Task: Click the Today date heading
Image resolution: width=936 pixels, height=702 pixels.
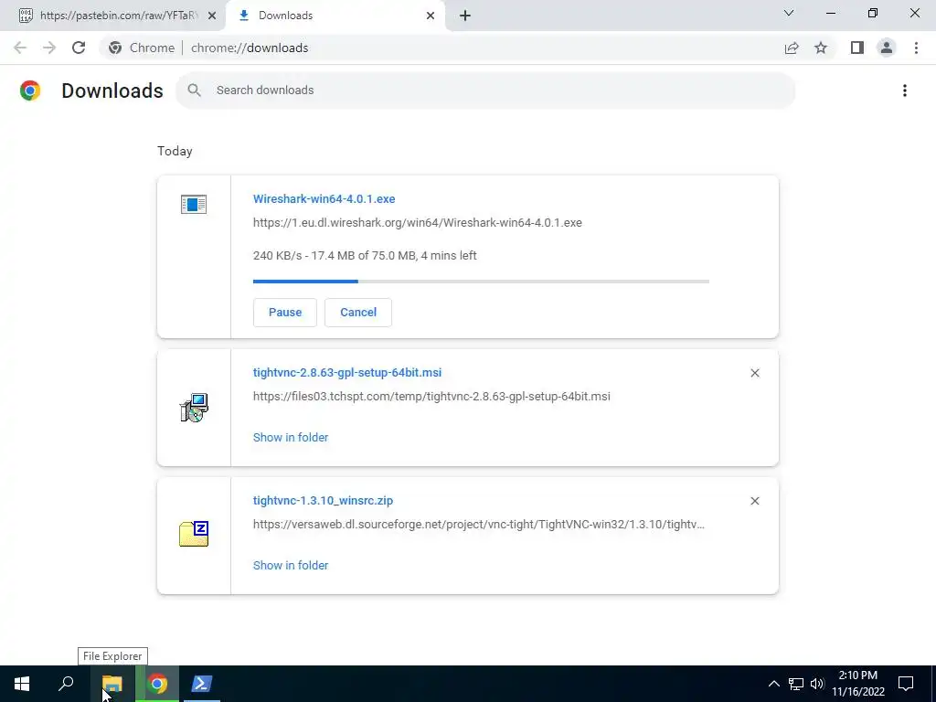Action: tap(175, 151)
